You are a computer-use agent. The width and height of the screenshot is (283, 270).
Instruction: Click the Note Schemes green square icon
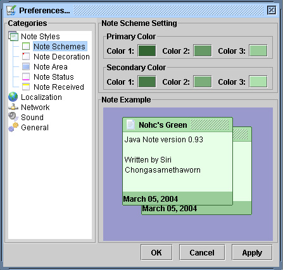pos(26,46)
